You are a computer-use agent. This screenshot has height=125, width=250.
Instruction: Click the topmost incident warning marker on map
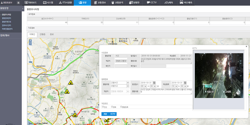[71, 82]
